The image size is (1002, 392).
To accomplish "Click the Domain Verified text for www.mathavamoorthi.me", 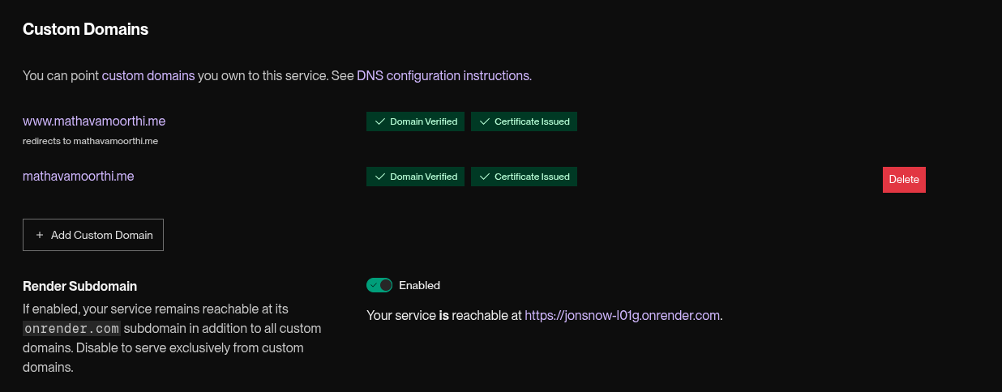I will (x=423, y=121).
